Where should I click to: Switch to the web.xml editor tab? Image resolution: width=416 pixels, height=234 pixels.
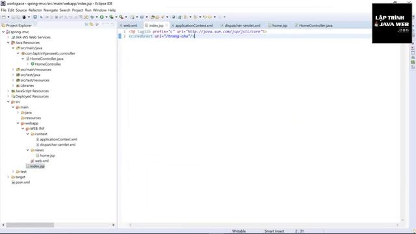(x=130, y=25)
